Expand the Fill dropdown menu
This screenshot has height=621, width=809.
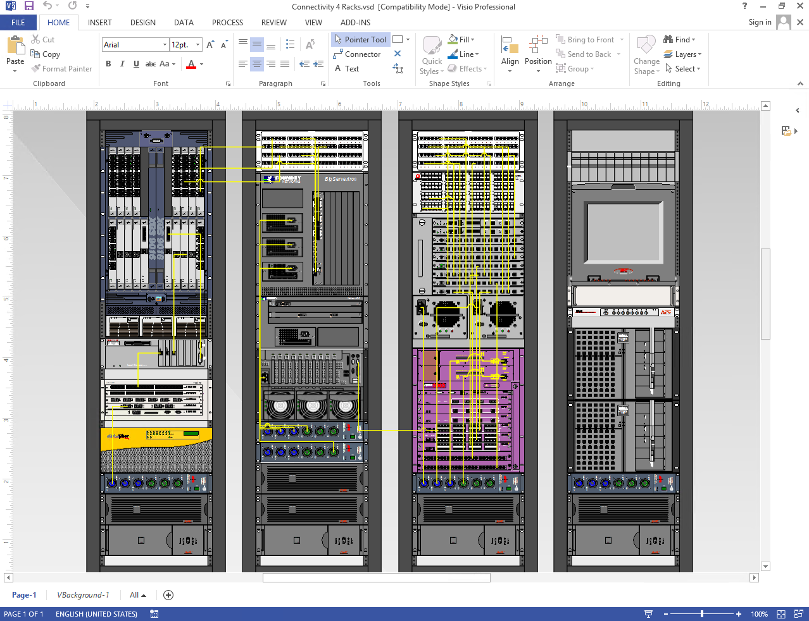tap(472, 40)
